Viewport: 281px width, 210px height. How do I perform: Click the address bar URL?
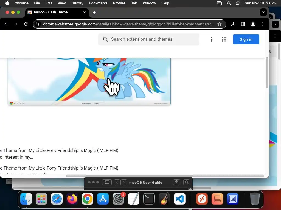(128, 24)
